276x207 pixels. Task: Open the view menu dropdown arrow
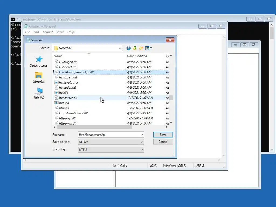point(151,48)
